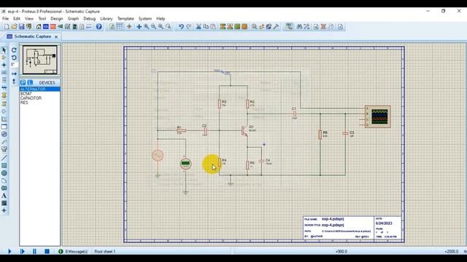Pick the Probe Mode tool

(x=4, y=142)
